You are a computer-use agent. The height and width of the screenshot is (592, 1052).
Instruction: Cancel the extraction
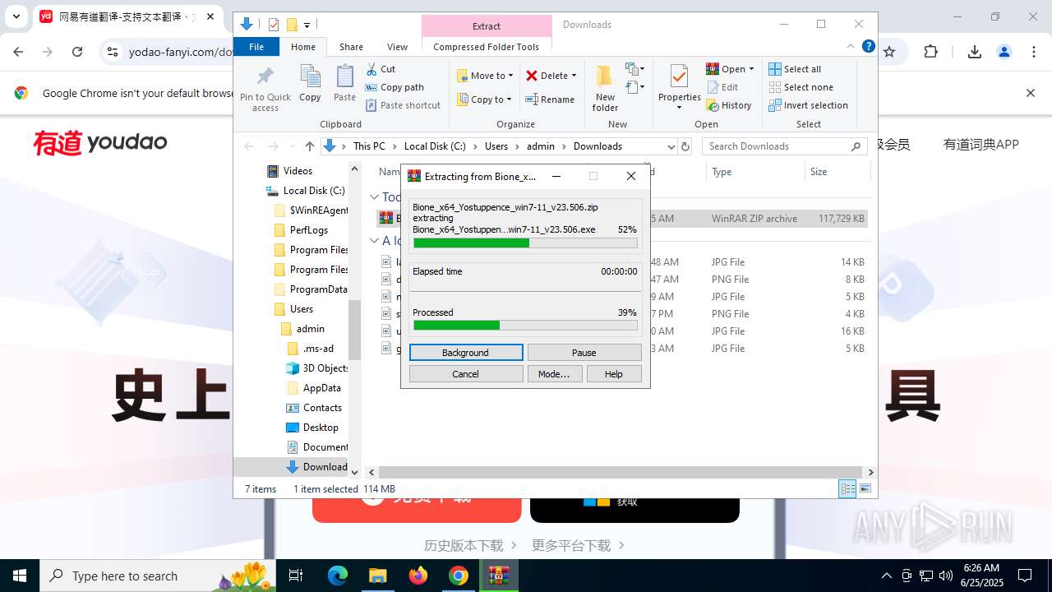tap(466, 373)
